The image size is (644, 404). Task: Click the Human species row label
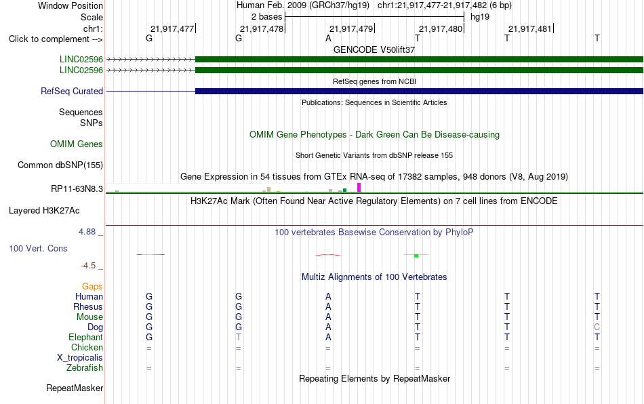click(x=89, y=296)
